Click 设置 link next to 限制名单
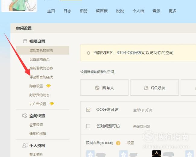Screen dimensions: 196x157 coord(130,143)
